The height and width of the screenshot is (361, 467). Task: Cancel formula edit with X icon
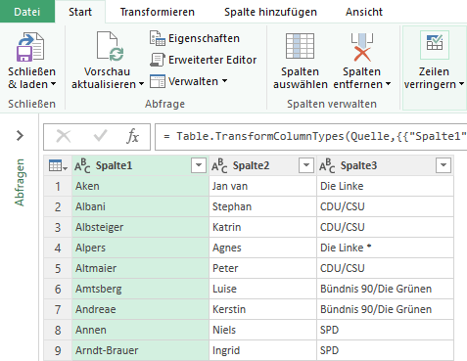coord(64,136)
